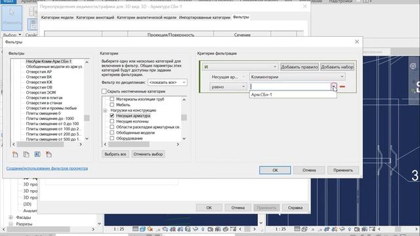The width and height of the screenshot is (420, 236).
Task: Select {3D} view in project browser
Action: [x=28, y=204]
